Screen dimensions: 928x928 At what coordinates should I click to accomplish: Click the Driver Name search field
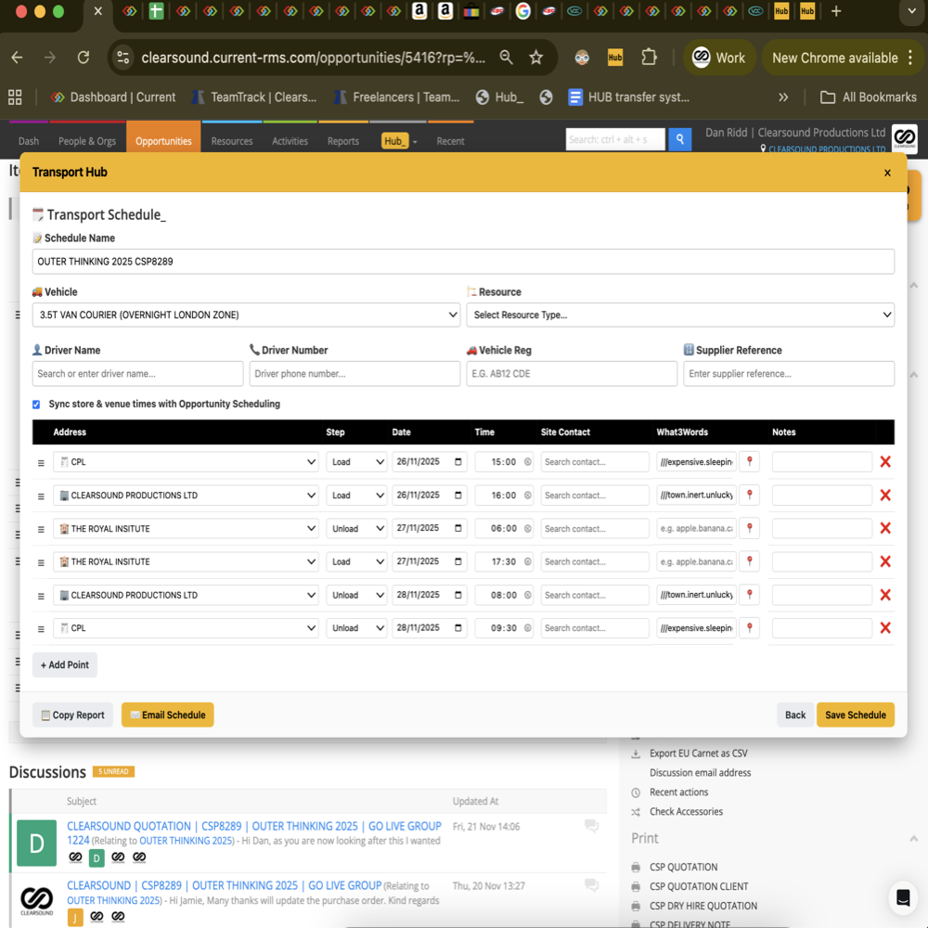138,374
